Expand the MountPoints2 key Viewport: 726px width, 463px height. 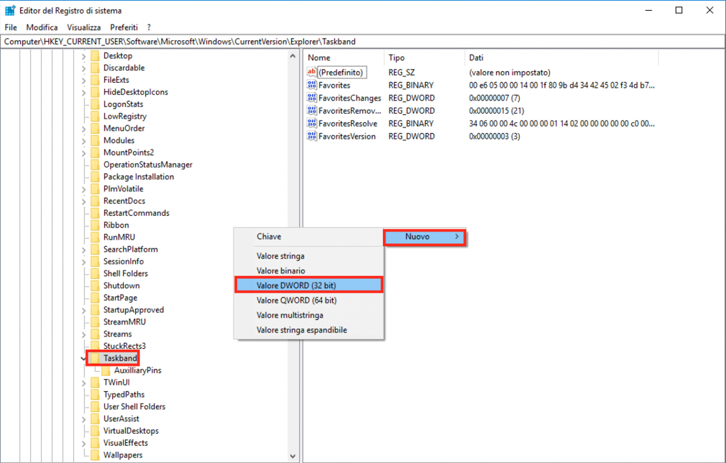[x=84, y=153]
